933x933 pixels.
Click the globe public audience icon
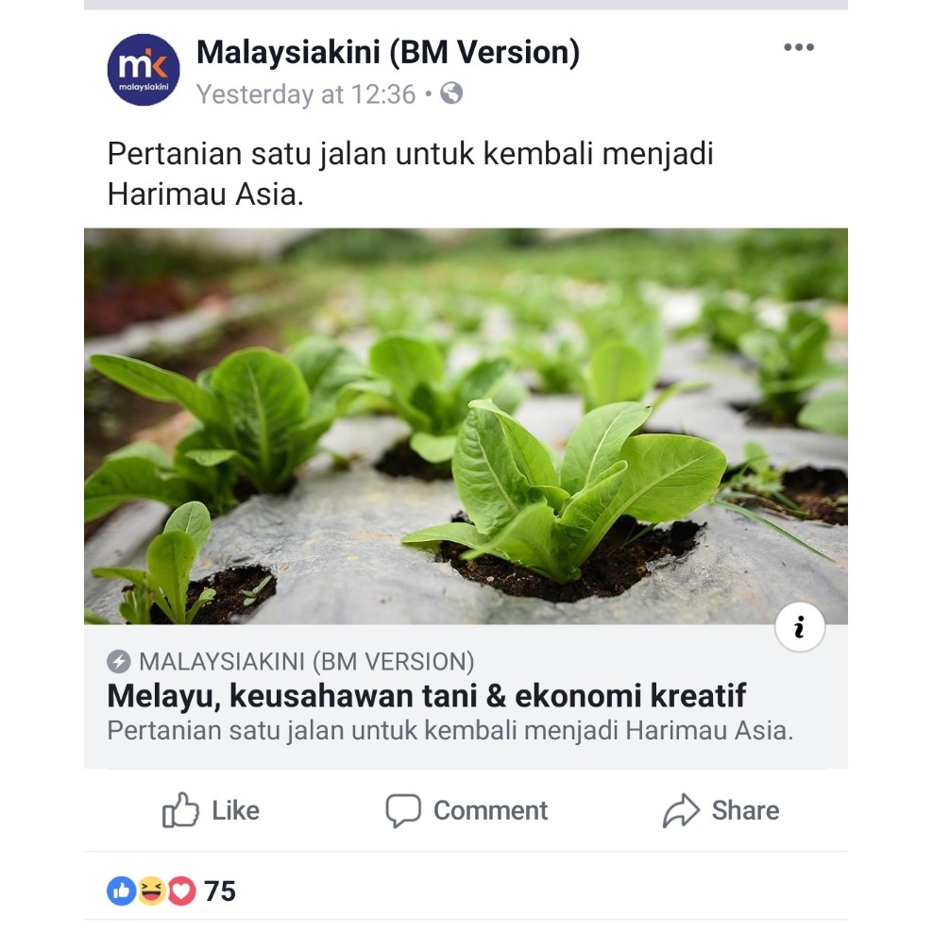click(x=451, y=93)
